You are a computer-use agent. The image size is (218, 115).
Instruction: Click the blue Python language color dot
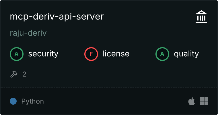pos(13,101)
